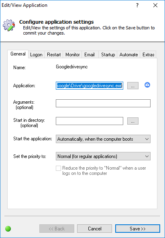Focus the Arguments input field
This screenshot has height=238, width=165.
tap(103, 103)
